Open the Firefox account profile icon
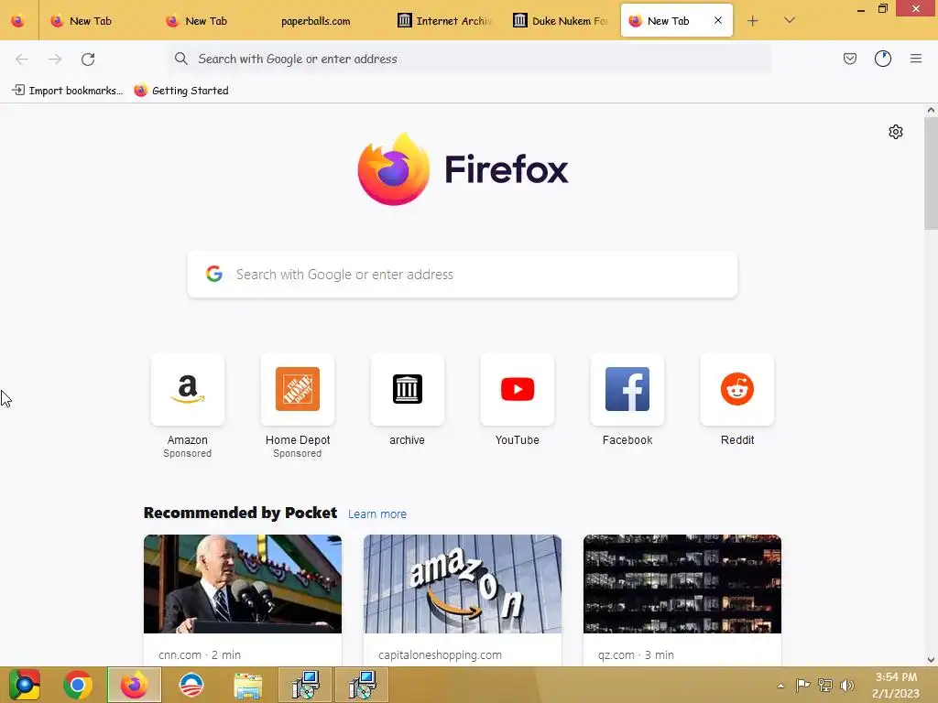Screen dimensions: 938x703 coord(883,59)
